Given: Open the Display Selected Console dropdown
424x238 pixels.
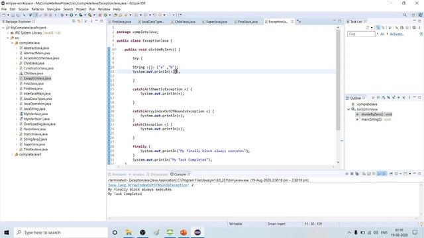Looking at the screenshot, I should point(401,174).
